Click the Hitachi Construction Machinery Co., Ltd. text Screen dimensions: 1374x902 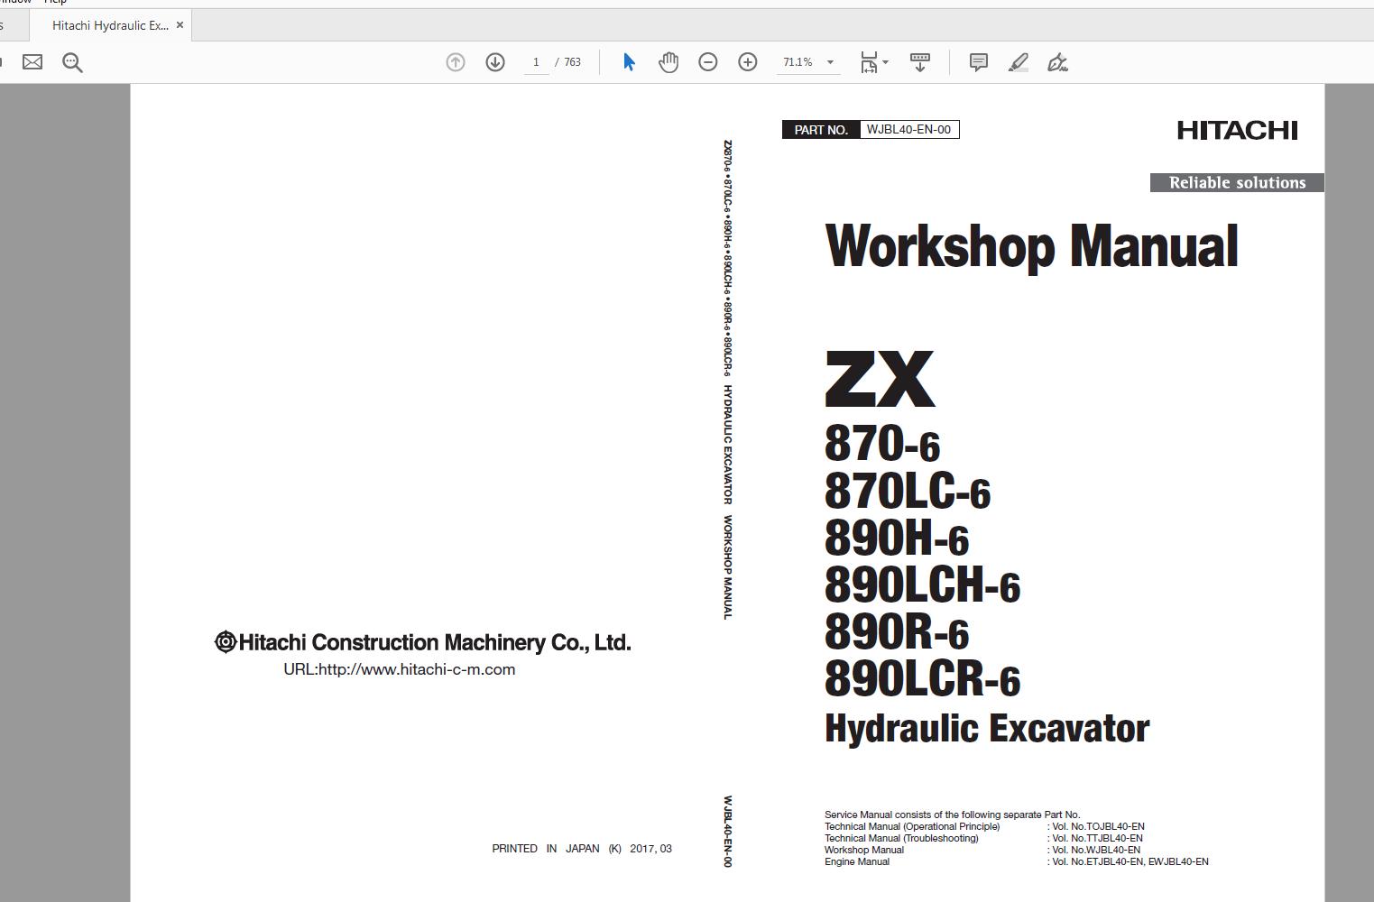[423, 642]
